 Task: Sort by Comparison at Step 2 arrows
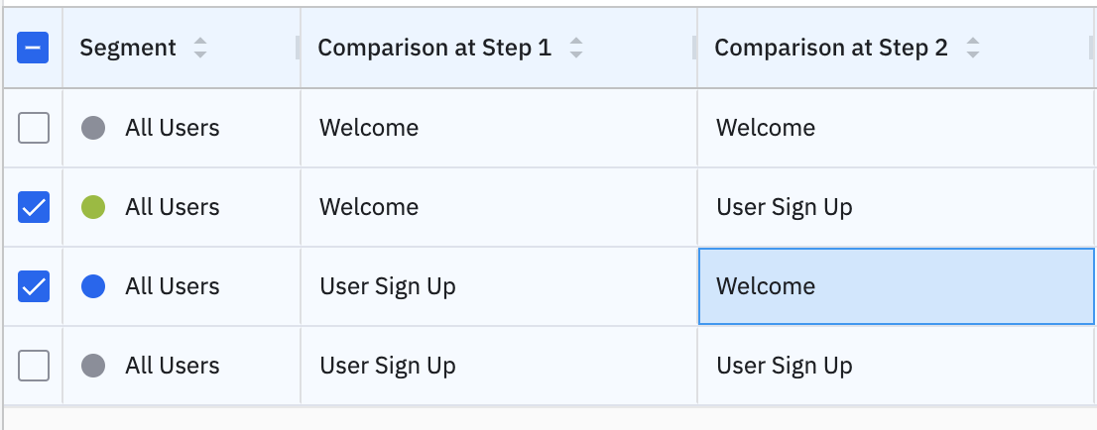(x=972, y=48)
